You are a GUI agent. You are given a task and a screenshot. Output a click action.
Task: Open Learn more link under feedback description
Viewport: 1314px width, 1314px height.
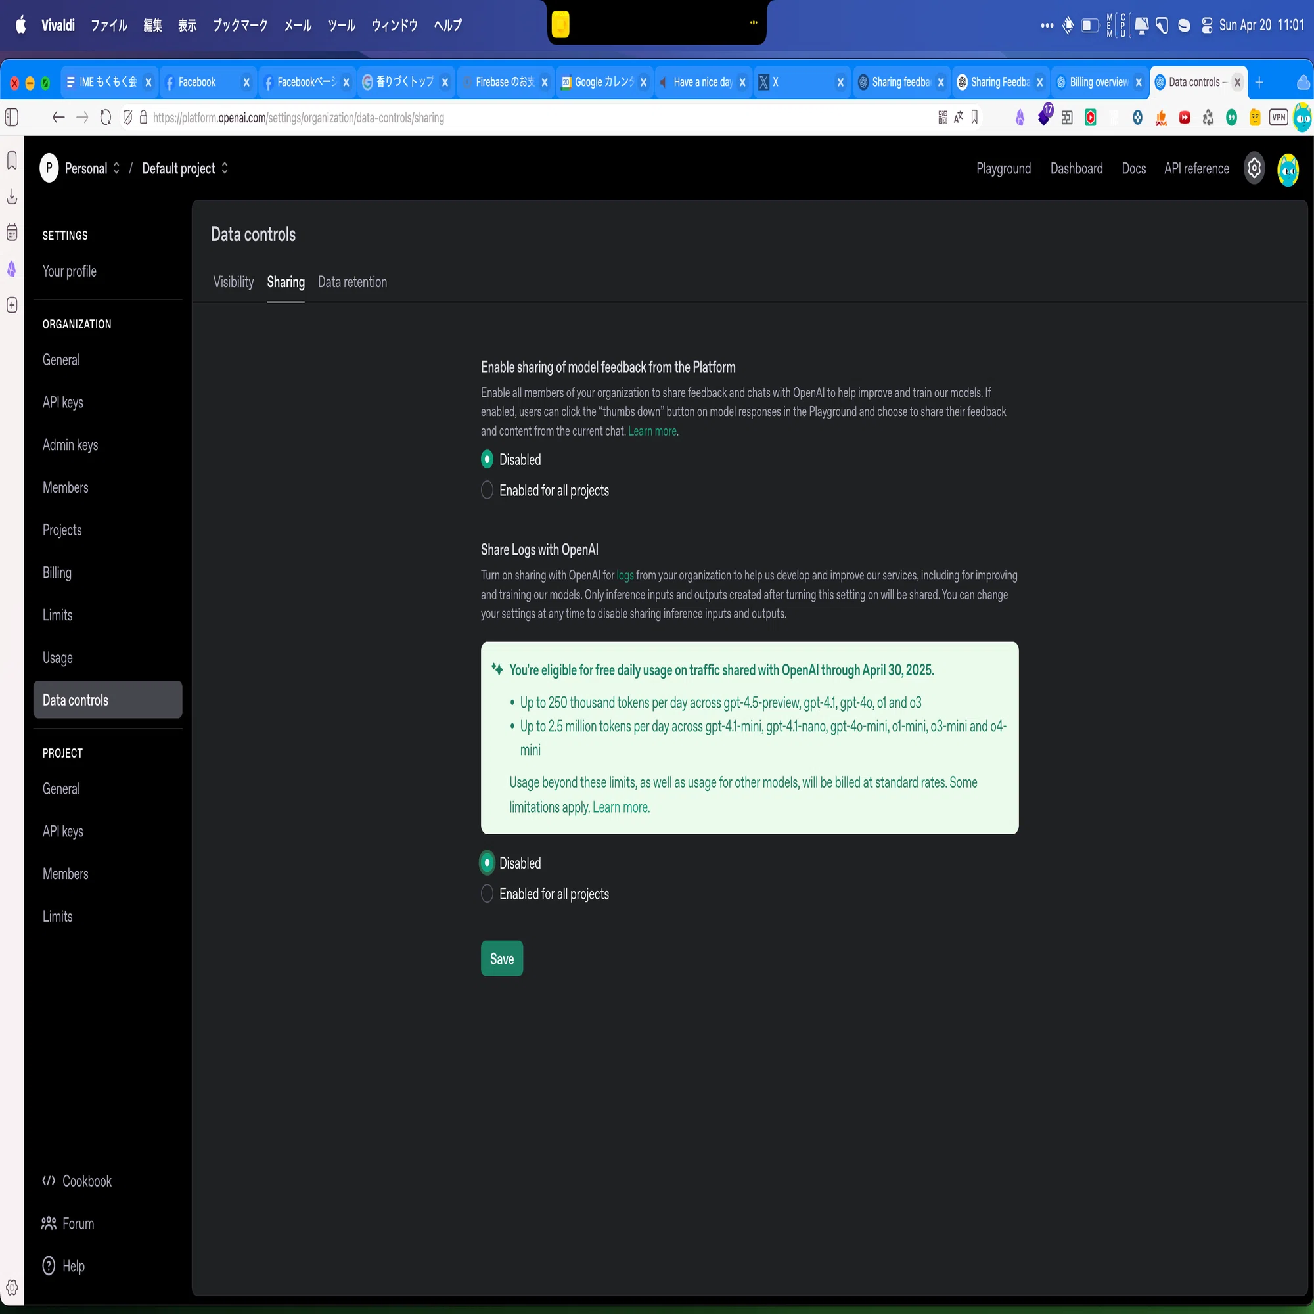[652, 430]
